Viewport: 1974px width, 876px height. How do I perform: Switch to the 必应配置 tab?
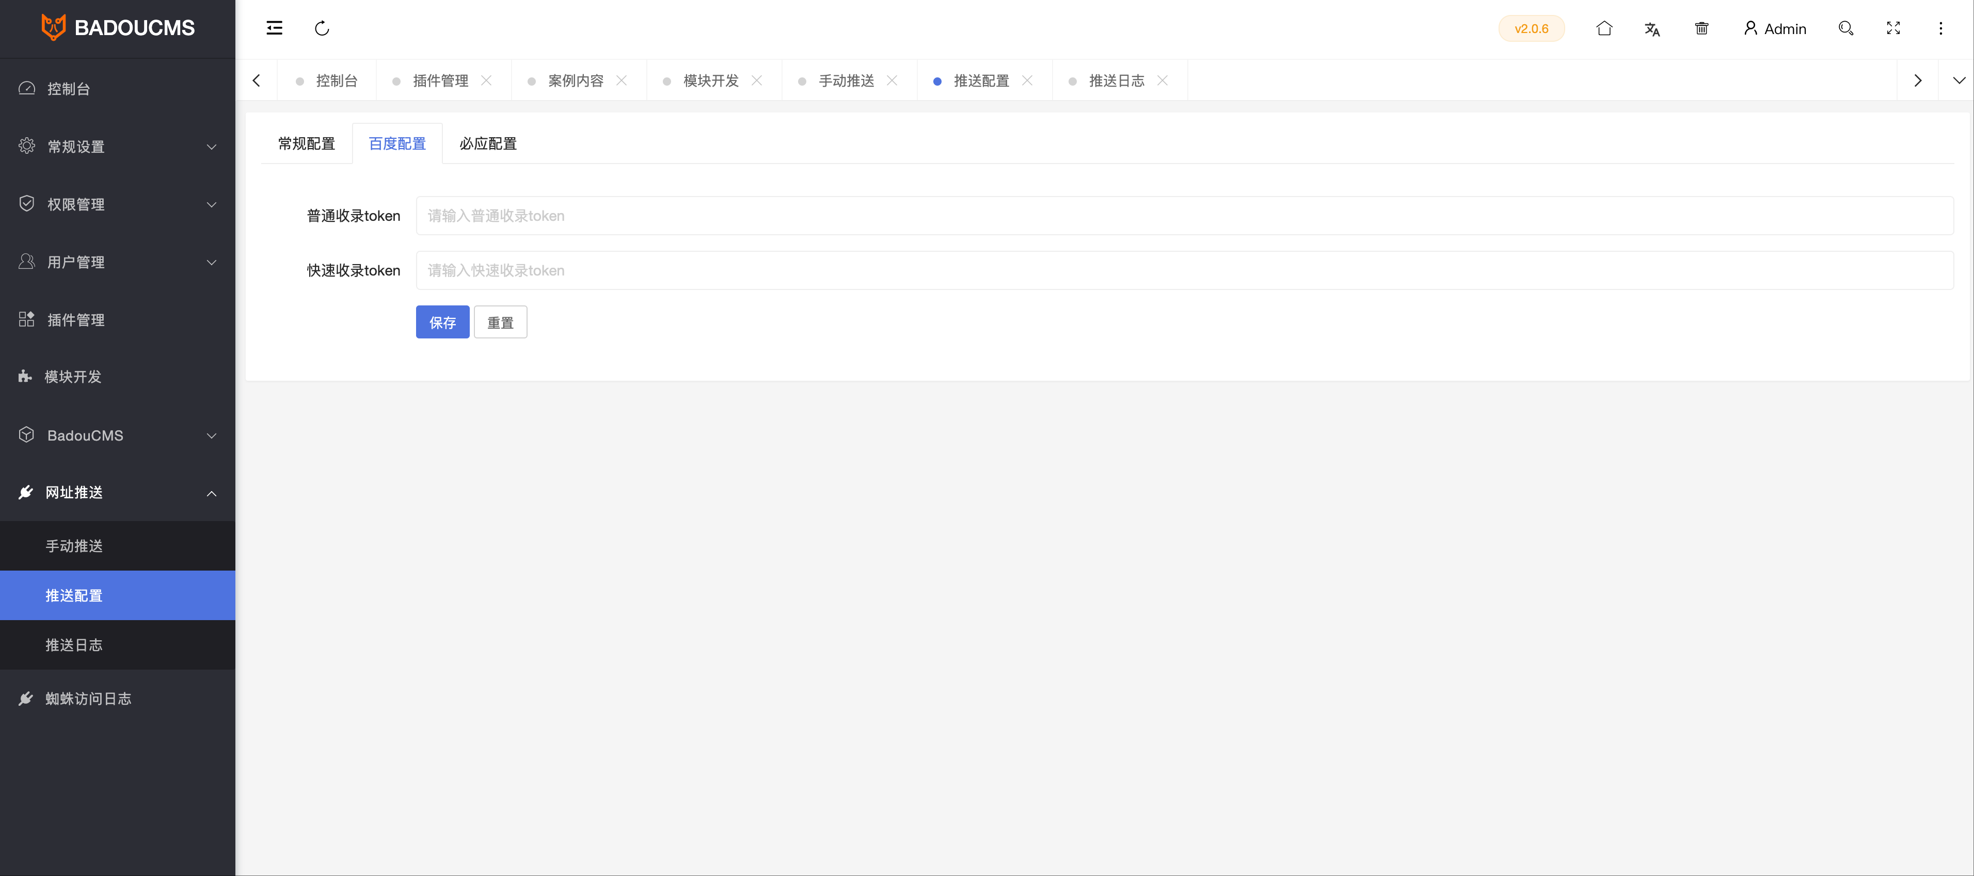[487, 144]
